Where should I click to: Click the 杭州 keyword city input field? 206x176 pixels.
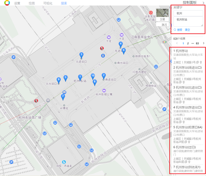click(x=188, y=13)
